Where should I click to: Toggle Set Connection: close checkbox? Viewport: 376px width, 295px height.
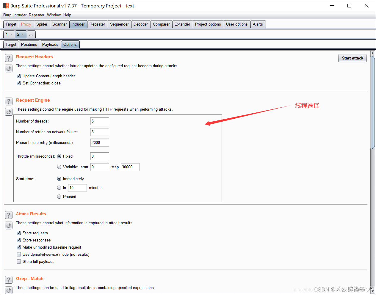pos(19,83)
